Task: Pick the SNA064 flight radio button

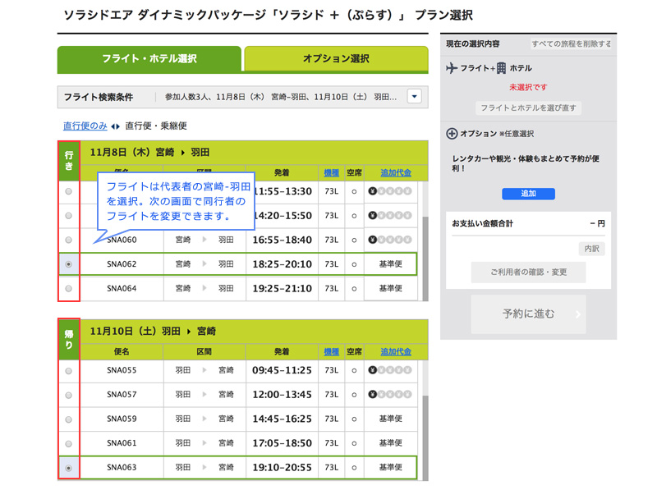Action: pos(69,289)
